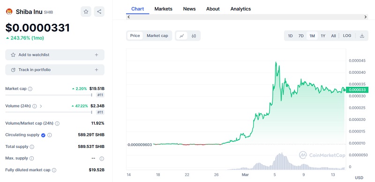The height and width of the screenshot is (182, 375).
Task: Toggle the Price chart view
Action: [135, 36]
